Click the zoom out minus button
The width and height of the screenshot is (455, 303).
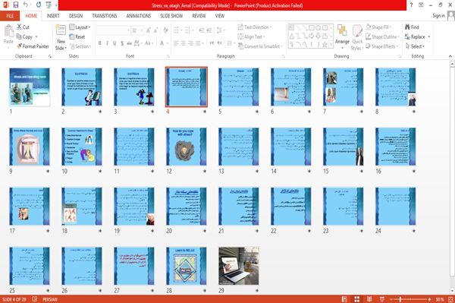tap(391, 299)
